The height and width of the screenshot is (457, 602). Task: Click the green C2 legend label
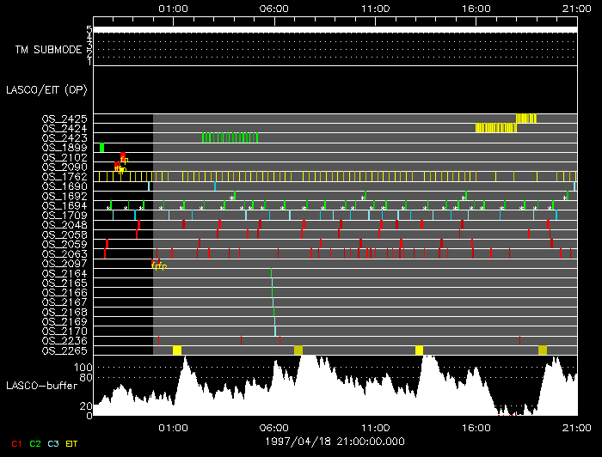35,443
